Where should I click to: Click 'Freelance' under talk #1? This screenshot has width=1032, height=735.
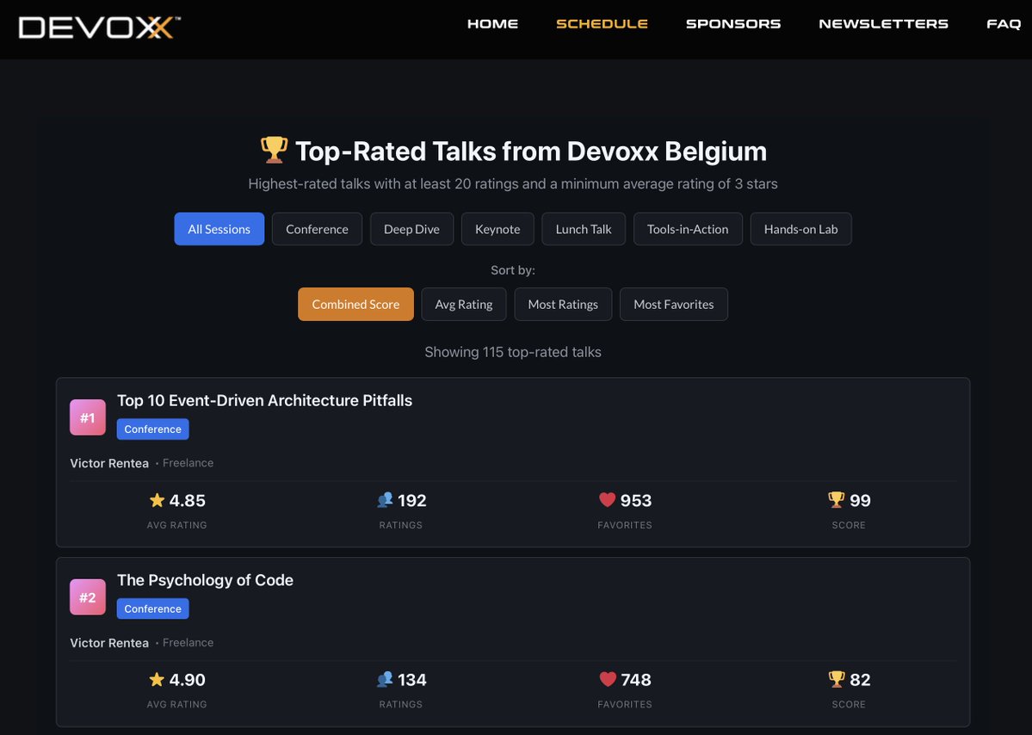tap(188, 462)
